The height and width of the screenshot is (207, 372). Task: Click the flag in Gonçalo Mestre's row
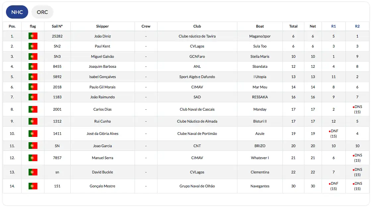[x=33, y=186]
